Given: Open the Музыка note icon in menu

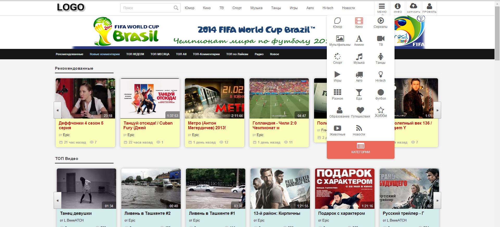Looking at the screenshot, I should point(359,56).
